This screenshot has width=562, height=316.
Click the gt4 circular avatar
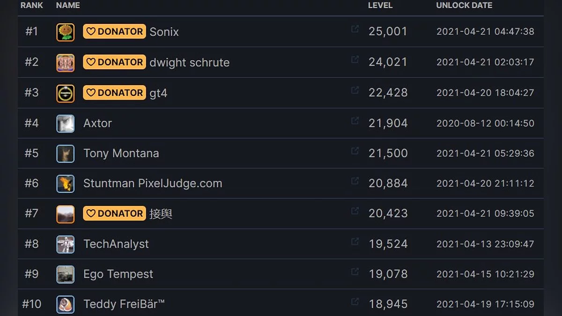[66, 93]
